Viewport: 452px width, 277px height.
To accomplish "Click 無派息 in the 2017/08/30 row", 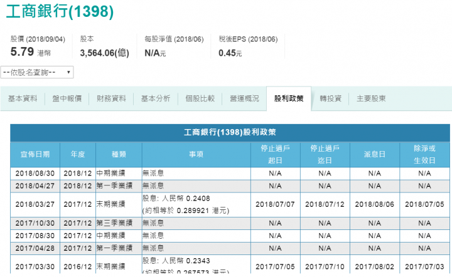I will tap(153, 236).
